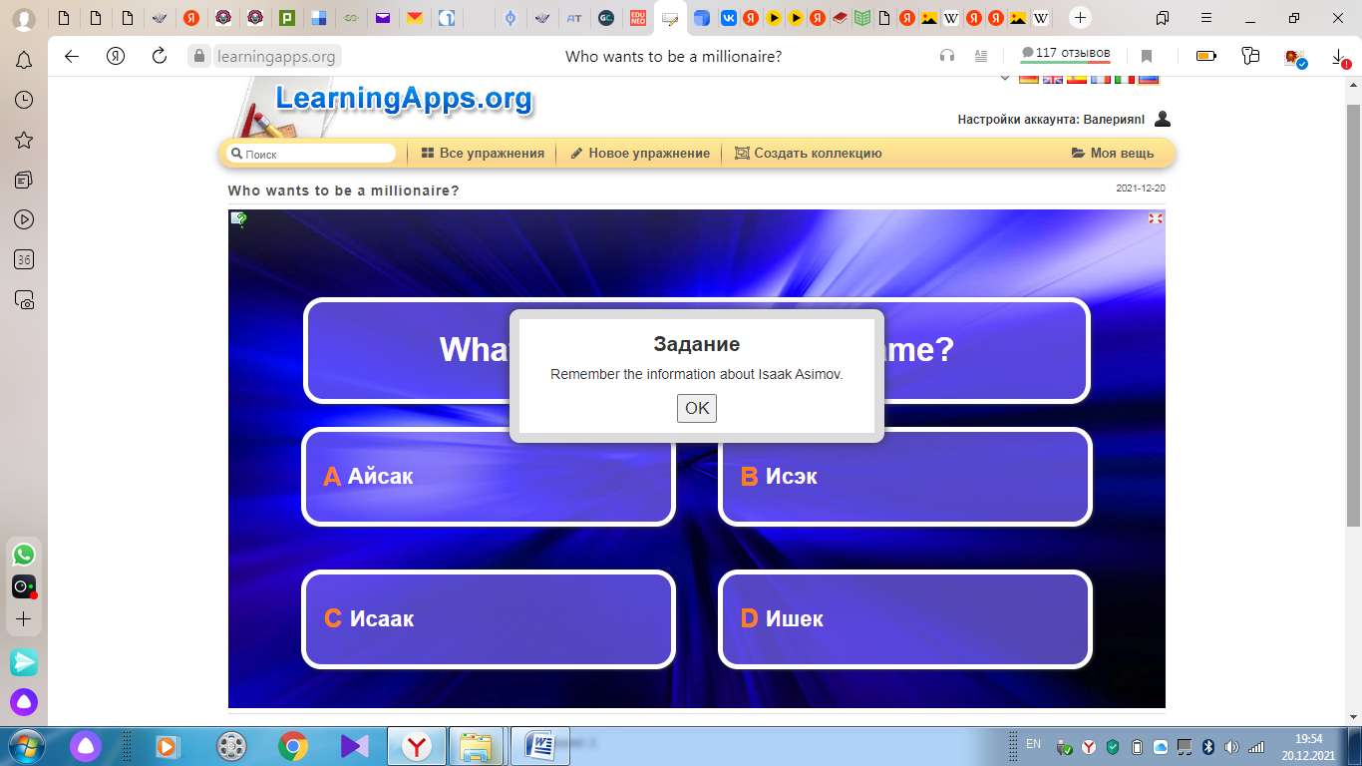Viewport: 1362px width, 766px height.
Task: Click the user account silhouette icon
Action: pos(1163,120)
